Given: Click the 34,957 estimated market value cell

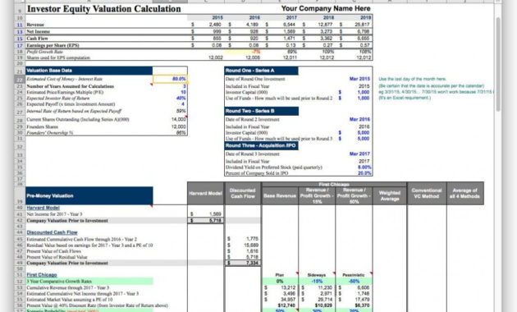Looking at the screenshot, I should point(288,300).
